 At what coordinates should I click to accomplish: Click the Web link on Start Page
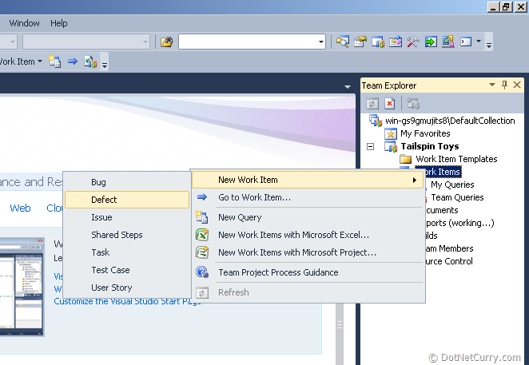tap(20, 208)
